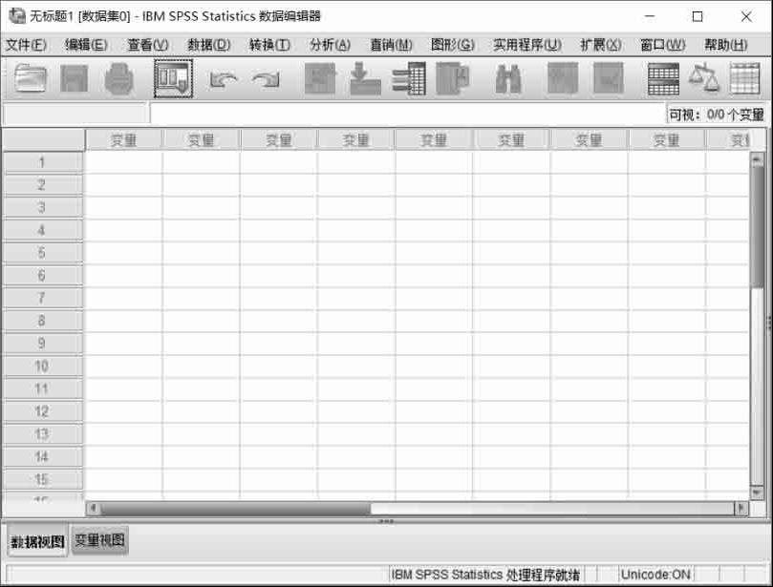
Task: Open the 文件(F) menu
Action: coord(26,45)
